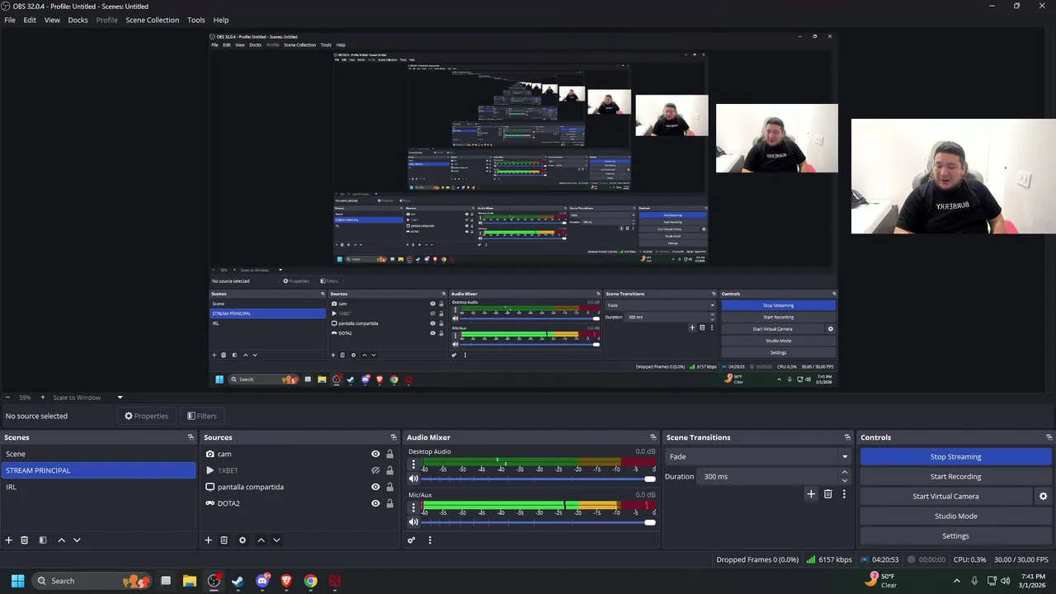1056x594 pixels.
Task: Increase transition duration with up arrow
Action: point(844,472)
